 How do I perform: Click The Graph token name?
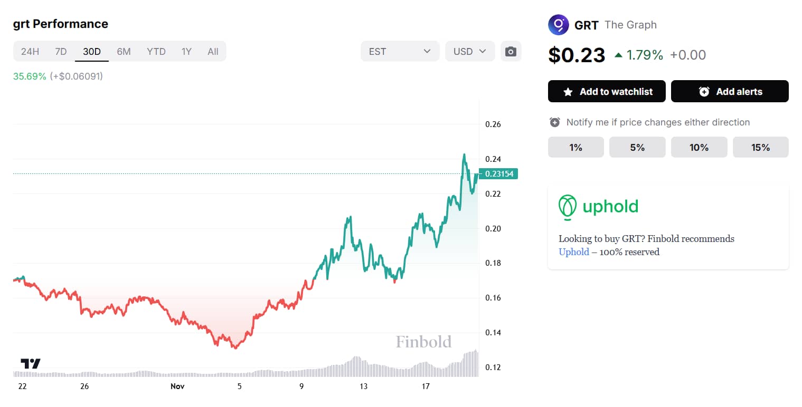coord(630,25)
